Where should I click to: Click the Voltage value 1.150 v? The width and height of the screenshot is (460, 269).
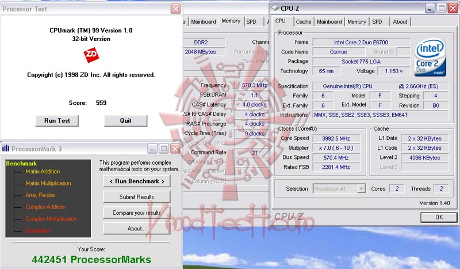(394, 71)
